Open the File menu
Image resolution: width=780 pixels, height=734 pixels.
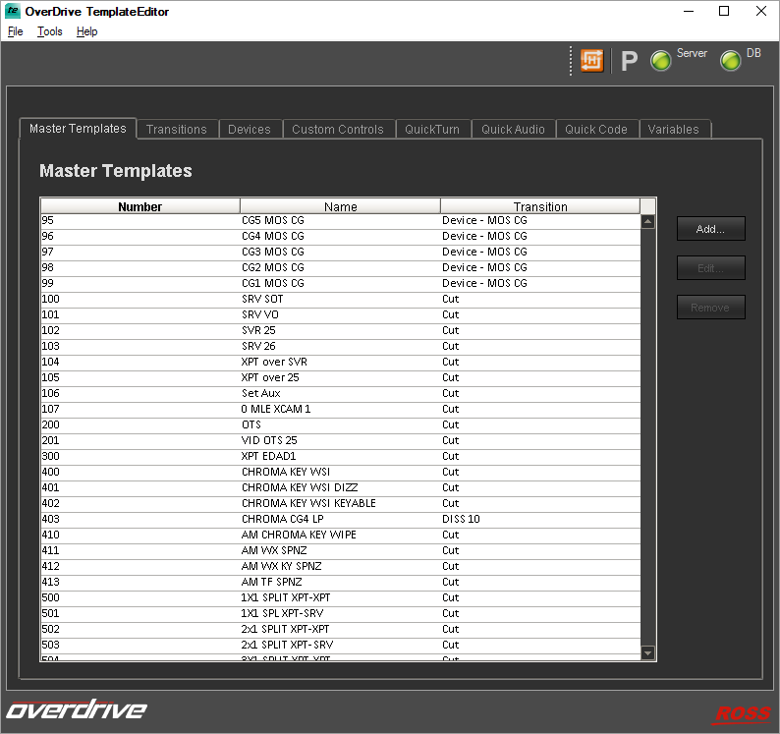coord(15,31)
